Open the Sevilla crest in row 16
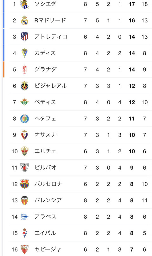 25,249
